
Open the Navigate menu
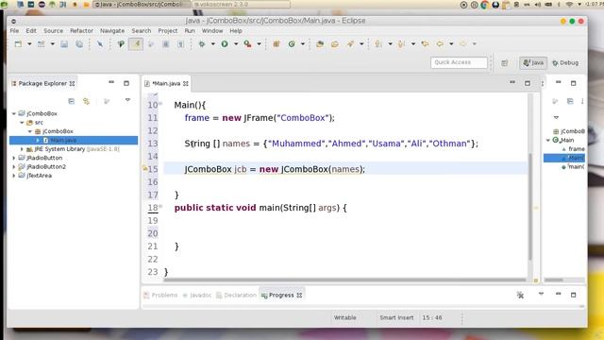click(112, 30)
